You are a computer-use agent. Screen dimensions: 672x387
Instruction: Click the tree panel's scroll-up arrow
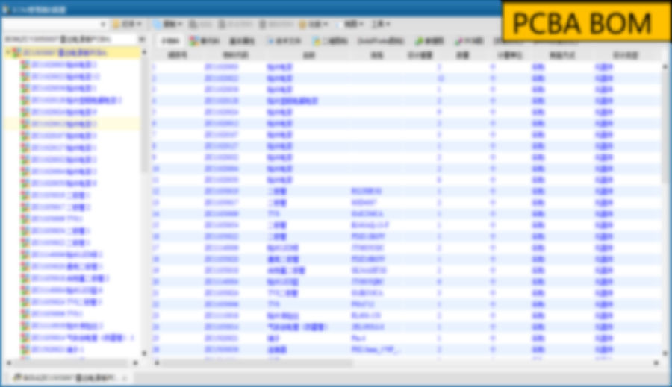pyautogui.click(x=144, y=52)
